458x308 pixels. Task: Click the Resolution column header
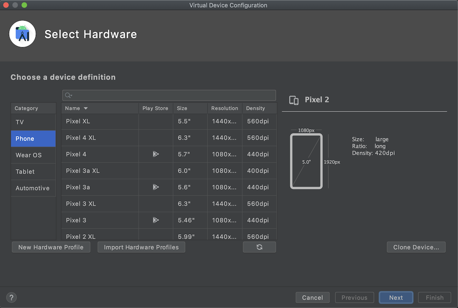pos(224,108)
